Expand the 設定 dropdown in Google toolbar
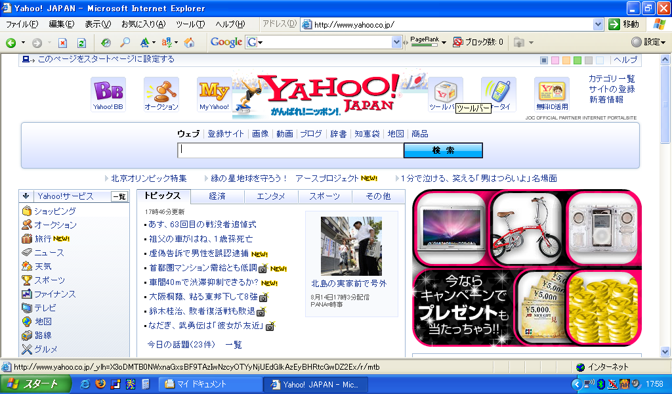 [663, 43]
